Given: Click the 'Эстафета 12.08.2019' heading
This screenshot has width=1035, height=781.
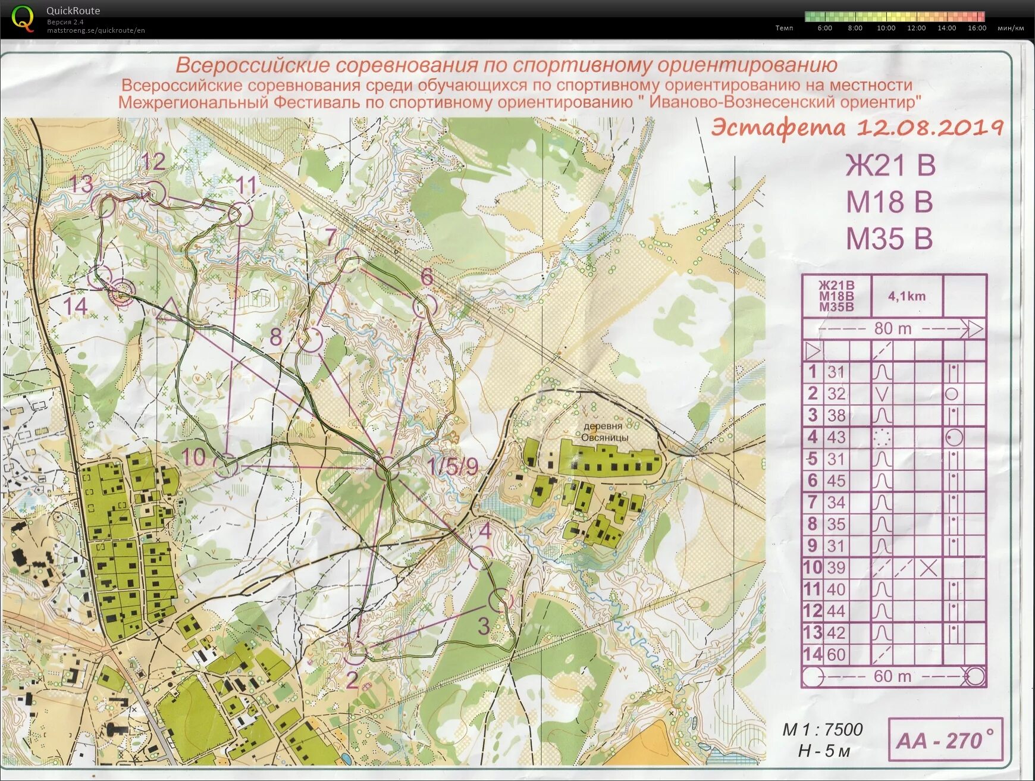Looking at the screenshot, I should tap(857, 127).
